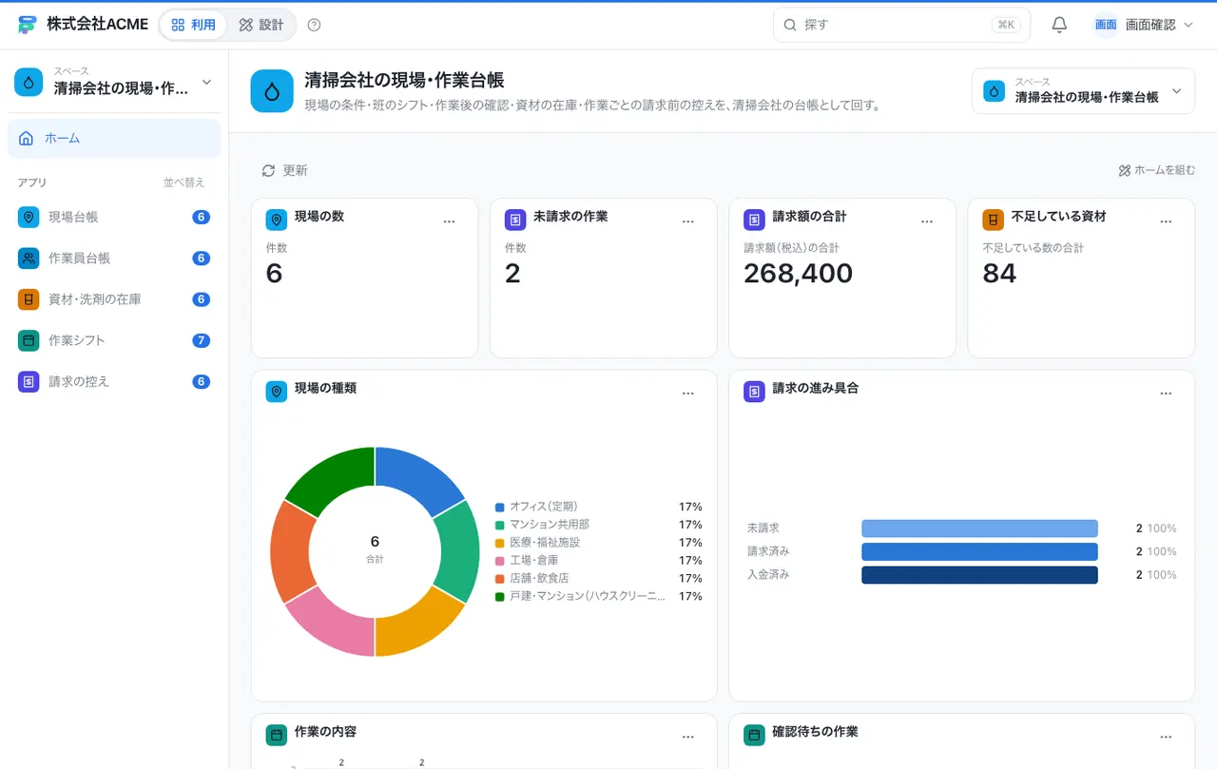The height and width of the screenshot is (769, 1217).
Task: Open the 確認待ちの作業 card options menu
Action: [1166, 737]
